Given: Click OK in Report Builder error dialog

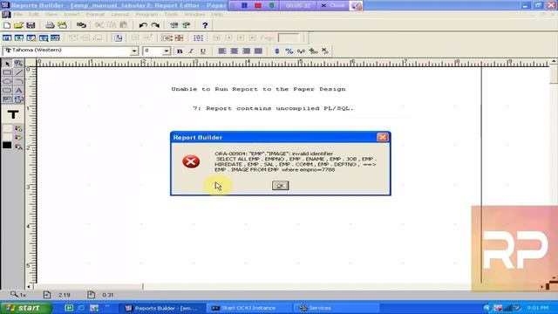Looking at the screenshot, I should [281, 186].
